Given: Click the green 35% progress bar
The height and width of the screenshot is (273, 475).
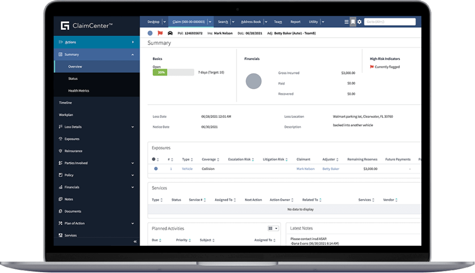Looking at the screenshot, I should [160, 72].
